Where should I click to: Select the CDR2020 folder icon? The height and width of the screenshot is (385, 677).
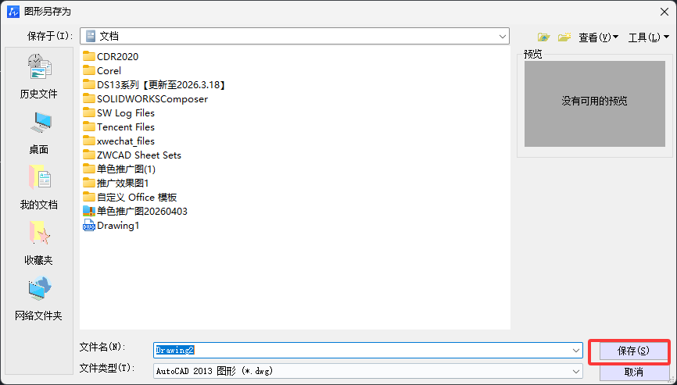[x=89, y=56]
